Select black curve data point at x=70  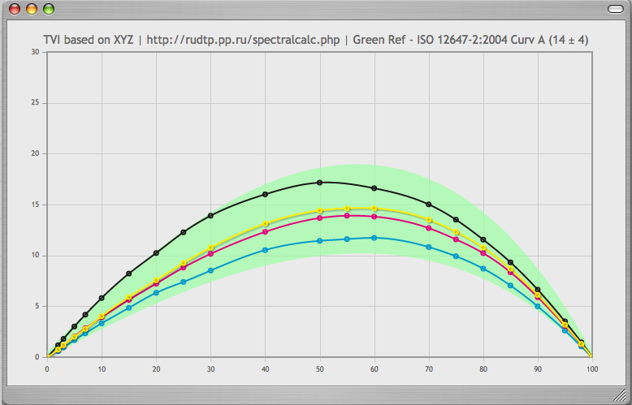pos(429,204)
